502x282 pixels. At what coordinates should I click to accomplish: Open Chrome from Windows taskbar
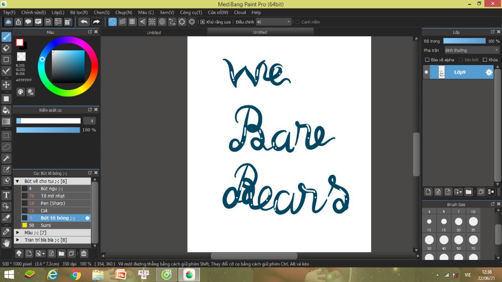75,275
